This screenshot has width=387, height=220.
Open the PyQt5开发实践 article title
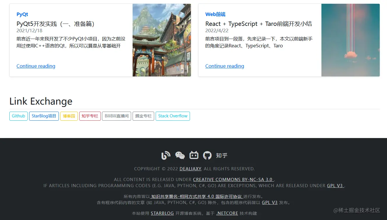tap(56, 24)
